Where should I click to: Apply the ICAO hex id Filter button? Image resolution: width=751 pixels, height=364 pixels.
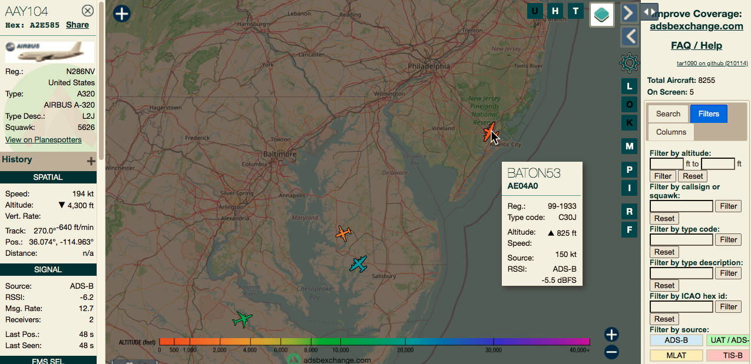[x=729, y=306]
